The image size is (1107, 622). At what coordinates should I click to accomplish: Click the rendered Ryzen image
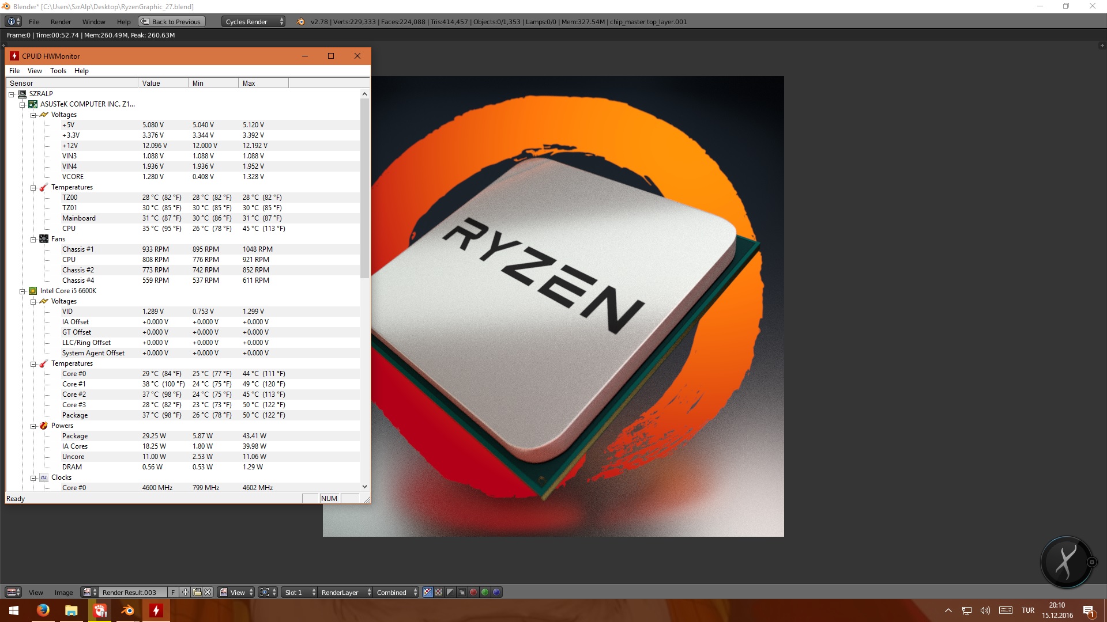(x=553, y=306)
